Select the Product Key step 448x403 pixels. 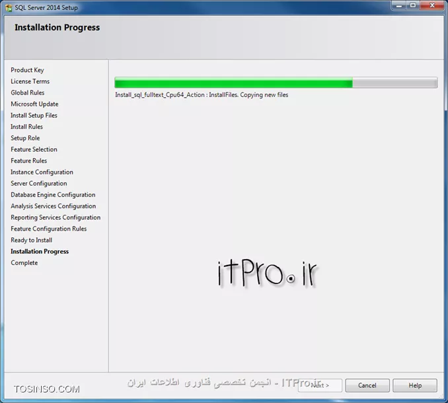tap(27, 70)
